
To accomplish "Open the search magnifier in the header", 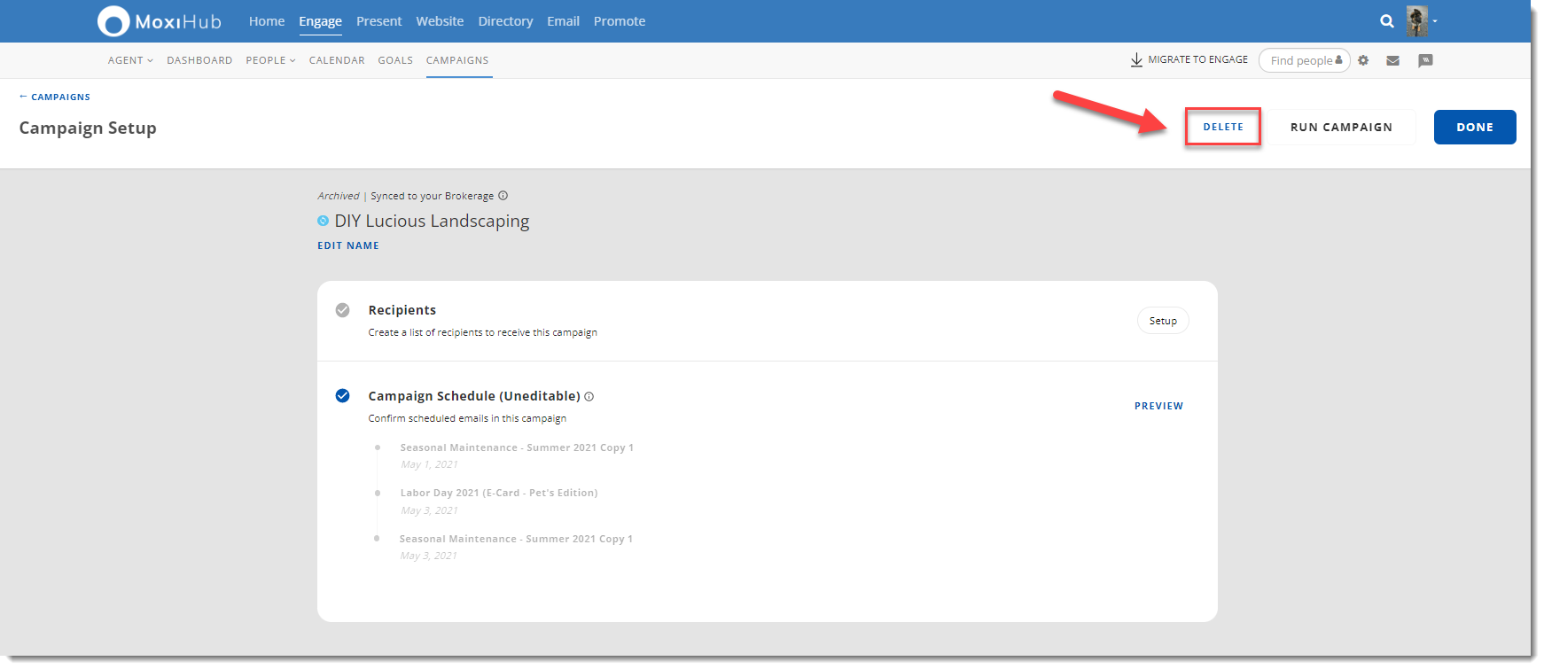I will [1387, 21].
